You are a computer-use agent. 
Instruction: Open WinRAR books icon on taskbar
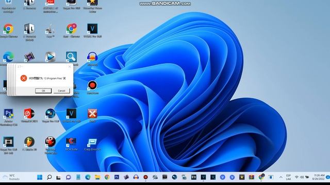click(x=252, y=177)
